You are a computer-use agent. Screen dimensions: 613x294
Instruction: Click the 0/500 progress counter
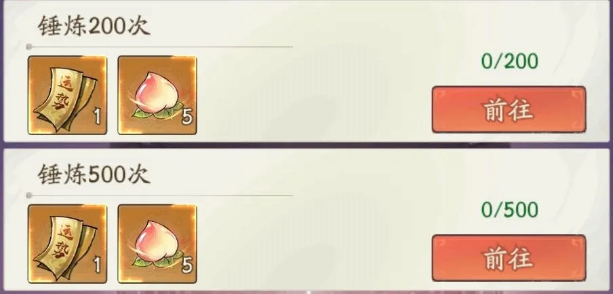pos(509,210)
